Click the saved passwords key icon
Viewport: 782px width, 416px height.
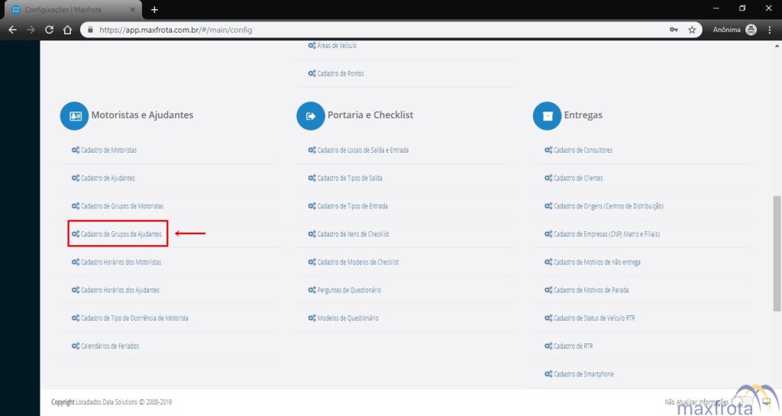click(x=674, y=30)
